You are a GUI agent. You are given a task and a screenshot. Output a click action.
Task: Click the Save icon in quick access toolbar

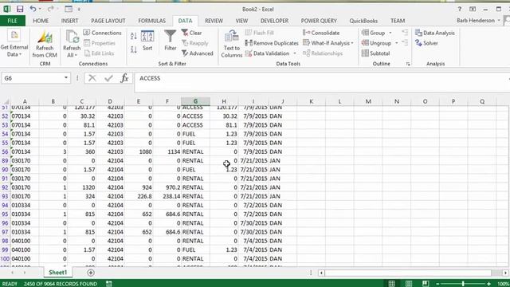pos(20,9)
